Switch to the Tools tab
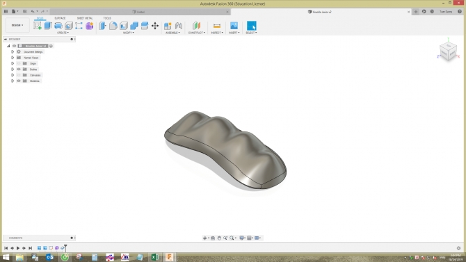 pyautogui.click(x=107, y=19)
